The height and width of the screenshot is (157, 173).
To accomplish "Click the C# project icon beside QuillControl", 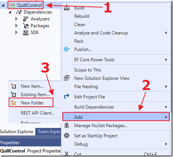I will pos(12,5).
